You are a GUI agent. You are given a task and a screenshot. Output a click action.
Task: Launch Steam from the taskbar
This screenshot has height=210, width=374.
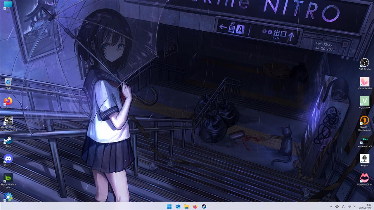point(204,206)
